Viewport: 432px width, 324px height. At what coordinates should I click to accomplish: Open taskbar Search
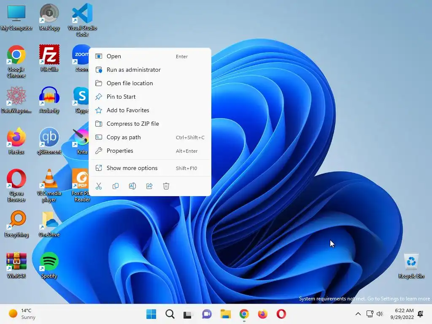coord(170,314)
